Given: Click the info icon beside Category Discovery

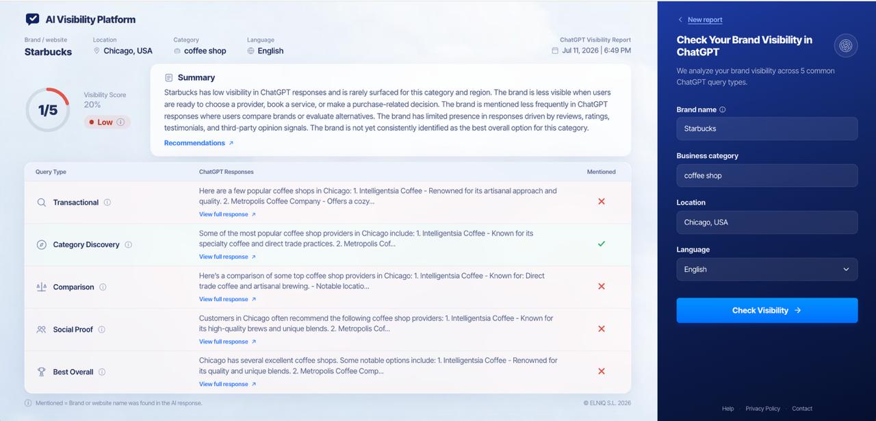Looking at the screenshot, I should click(x=128, y=245).
